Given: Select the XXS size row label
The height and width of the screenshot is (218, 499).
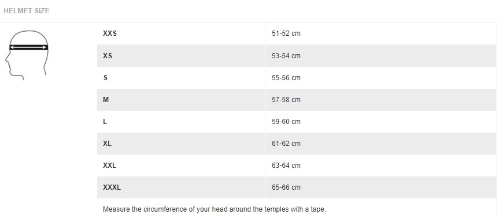Looking at the screenshot, I should 110,33.
